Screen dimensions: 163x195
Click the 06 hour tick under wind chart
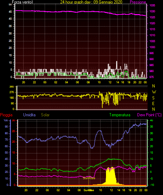(77, 82)
